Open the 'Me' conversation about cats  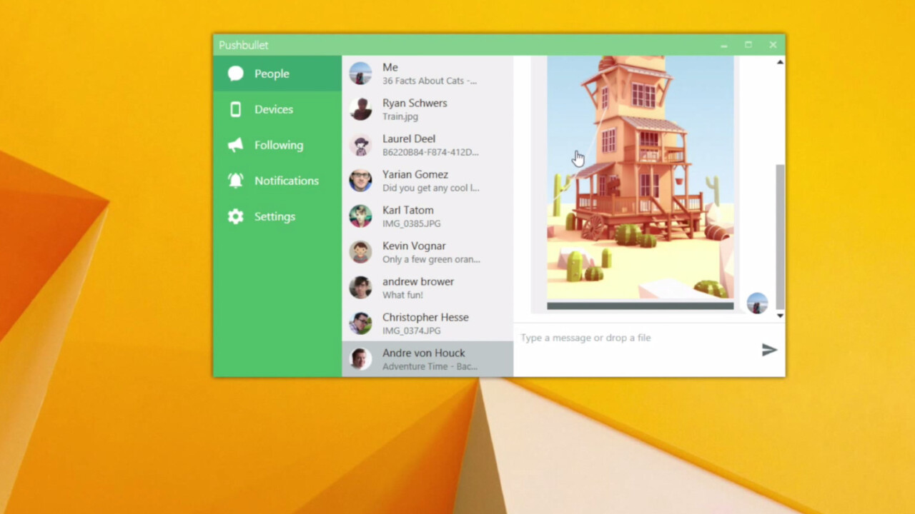tap(427, 74)
